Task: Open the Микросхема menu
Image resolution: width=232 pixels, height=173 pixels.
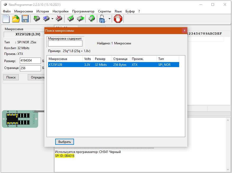Action: pyautogui.click(x=24, y=11)
